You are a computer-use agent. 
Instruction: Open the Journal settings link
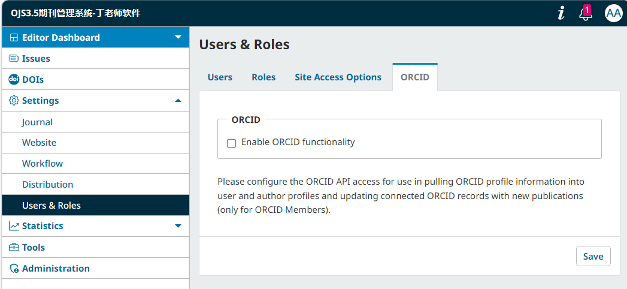37,122
